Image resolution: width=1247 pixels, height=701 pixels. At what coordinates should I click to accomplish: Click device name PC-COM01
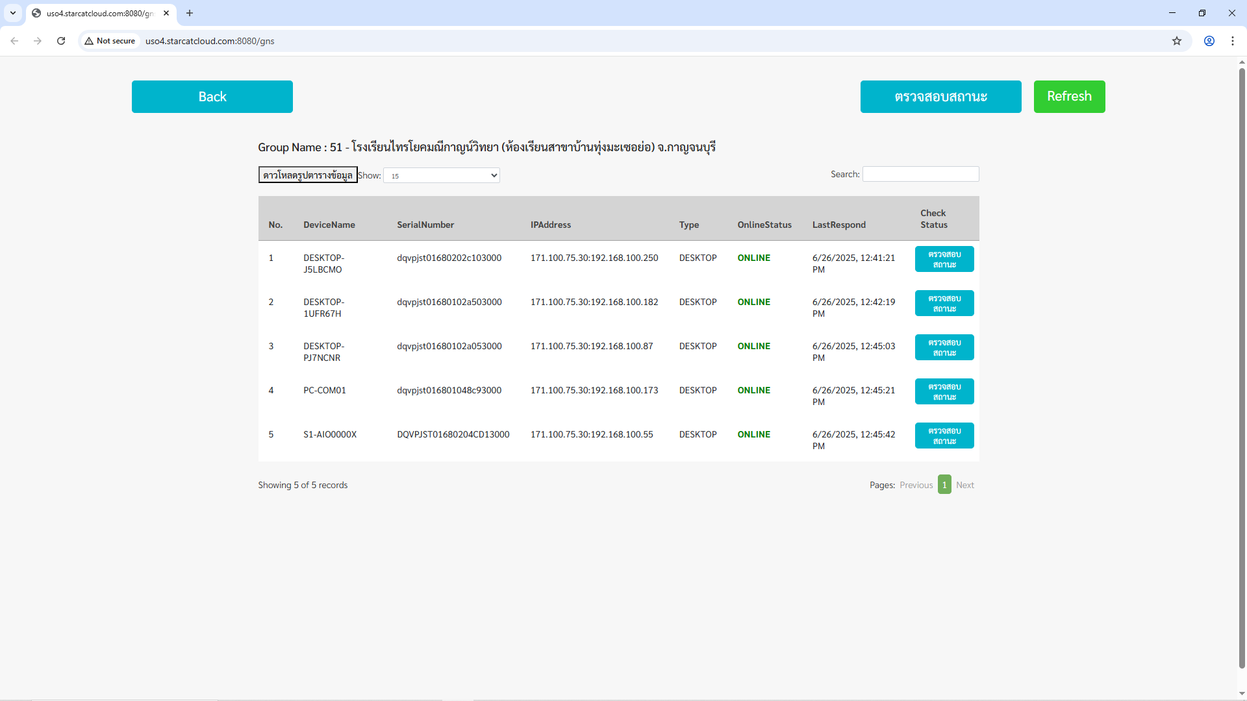[x=325, y=390]
